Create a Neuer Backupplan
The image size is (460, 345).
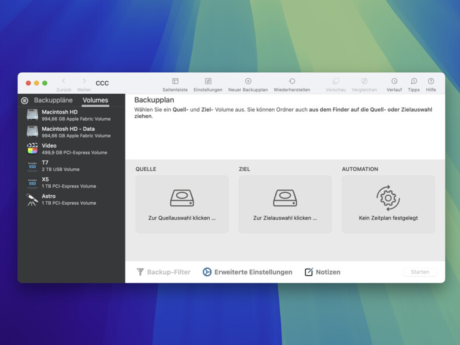pyautogui.click(x=248, y=82)
